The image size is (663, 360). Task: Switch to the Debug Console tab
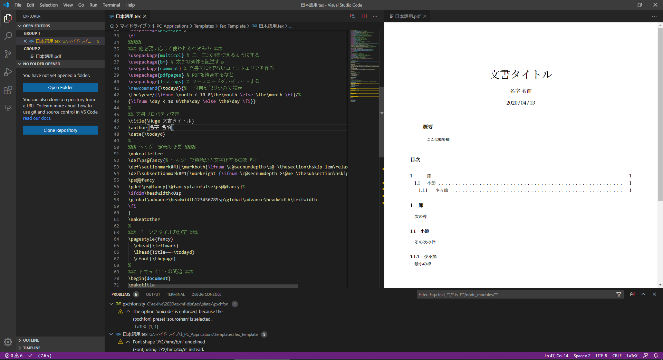[206, 294]
